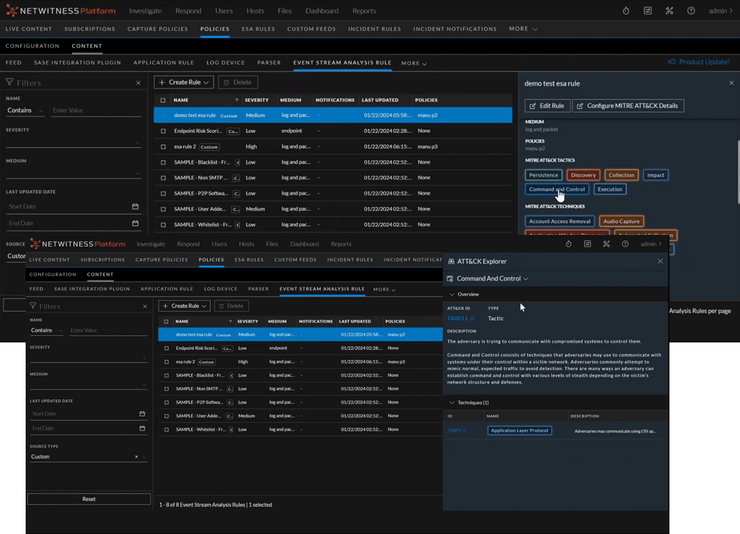Select the Application Layer Protocol technique tag

pos(519,430)
